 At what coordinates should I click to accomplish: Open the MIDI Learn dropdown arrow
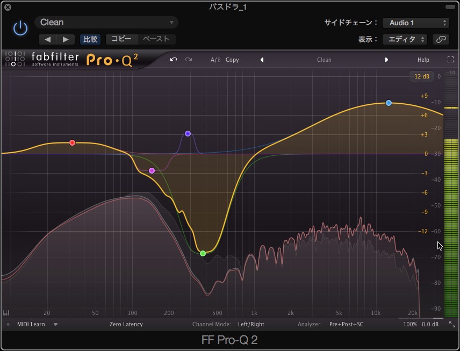point(55,324)
